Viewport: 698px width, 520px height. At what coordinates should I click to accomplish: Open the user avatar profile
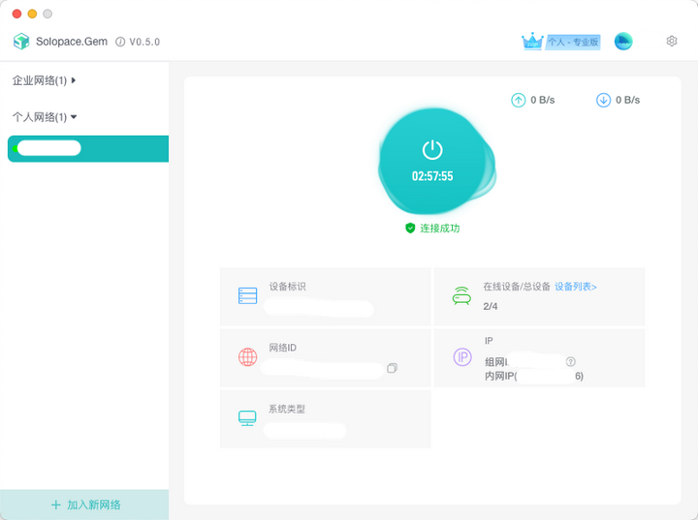(623, 42)
